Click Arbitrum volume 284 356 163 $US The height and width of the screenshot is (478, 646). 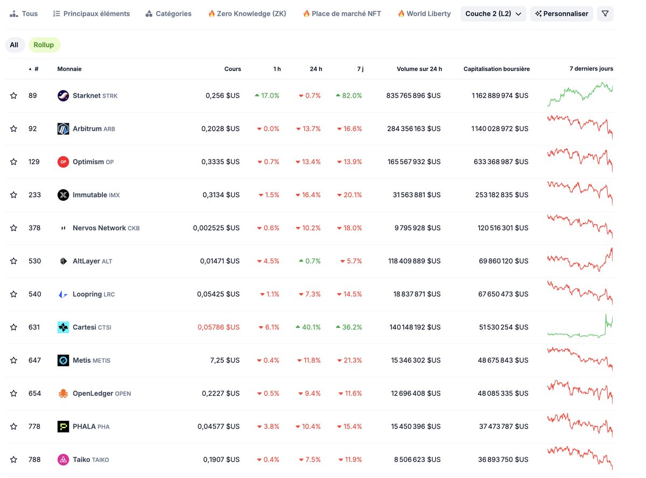[x=413, y=129]
